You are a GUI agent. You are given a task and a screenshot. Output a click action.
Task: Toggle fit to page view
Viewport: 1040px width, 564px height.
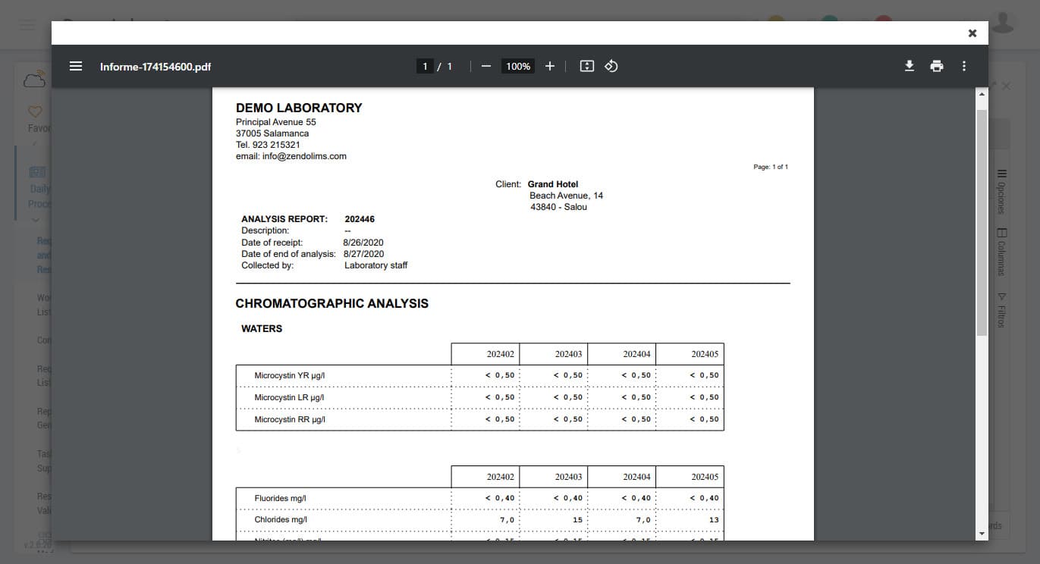pos(586,66)
